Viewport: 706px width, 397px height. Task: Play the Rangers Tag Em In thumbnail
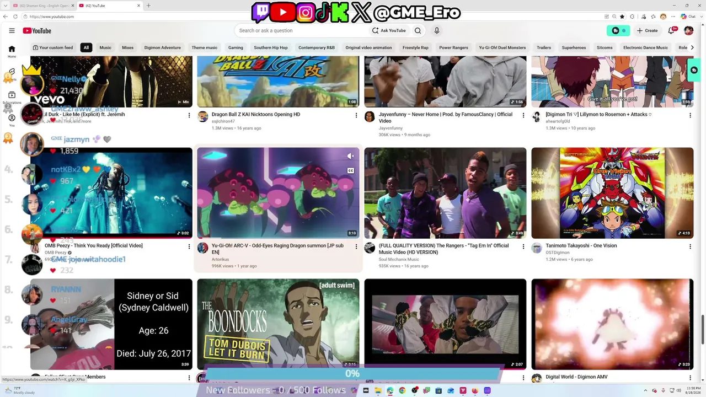click(x=445, y=193)
